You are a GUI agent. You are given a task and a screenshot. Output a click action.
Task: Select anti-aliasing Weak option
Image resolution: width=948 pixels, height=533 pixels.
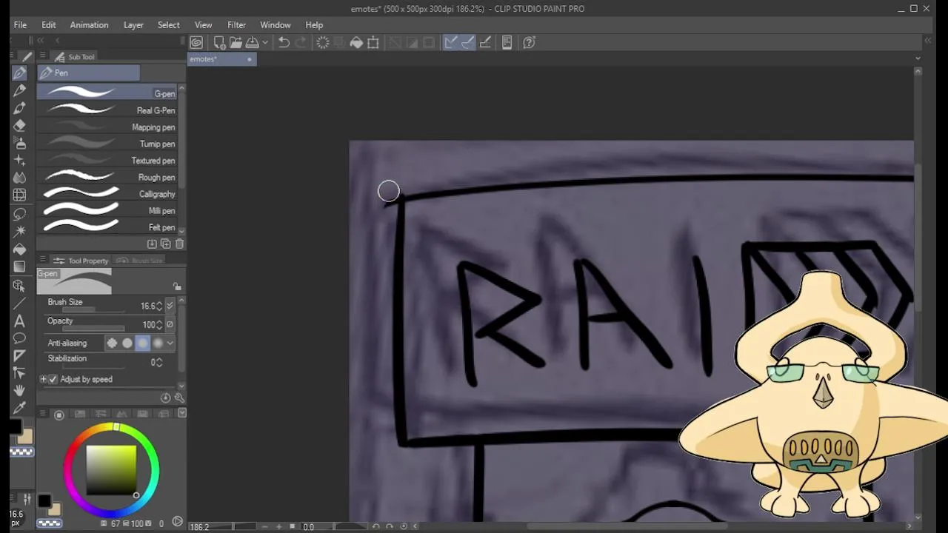click(x=127, y=343)
